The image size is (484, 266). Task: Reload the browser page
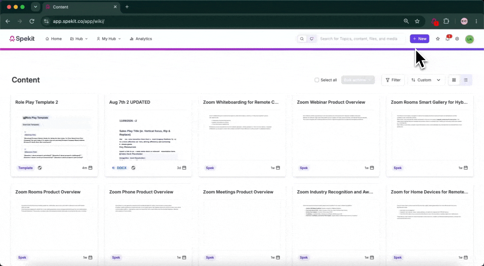[32, 21]
